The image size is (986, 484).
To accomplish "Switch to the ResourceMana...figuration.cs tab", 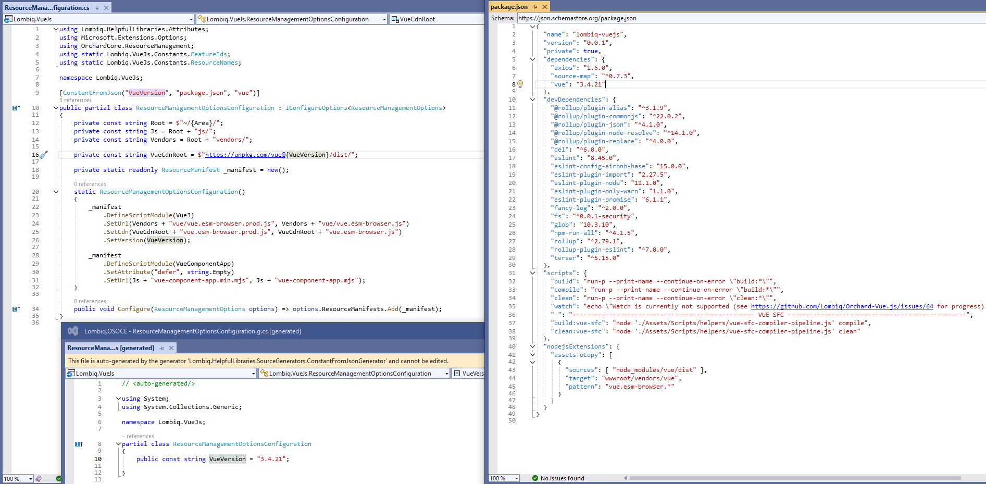I will pyautogui.click(x=47, y=8).
